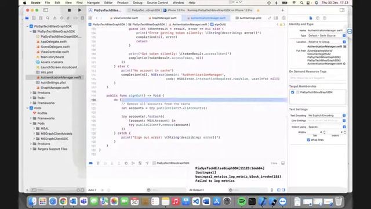Expand Targets Support Files folder

point(31,149)
